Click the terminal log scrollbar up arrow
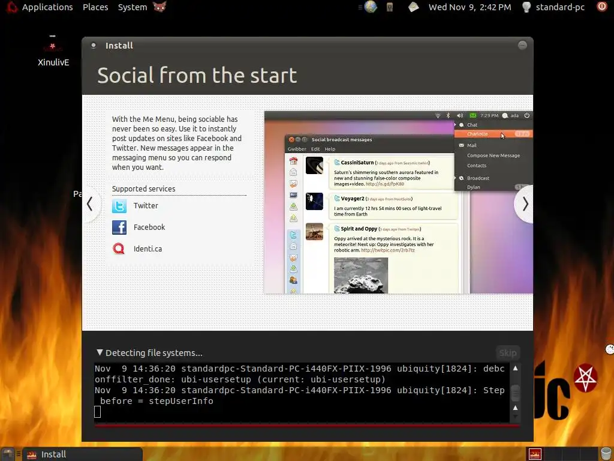The image size is (614, 461). (515, 368)
